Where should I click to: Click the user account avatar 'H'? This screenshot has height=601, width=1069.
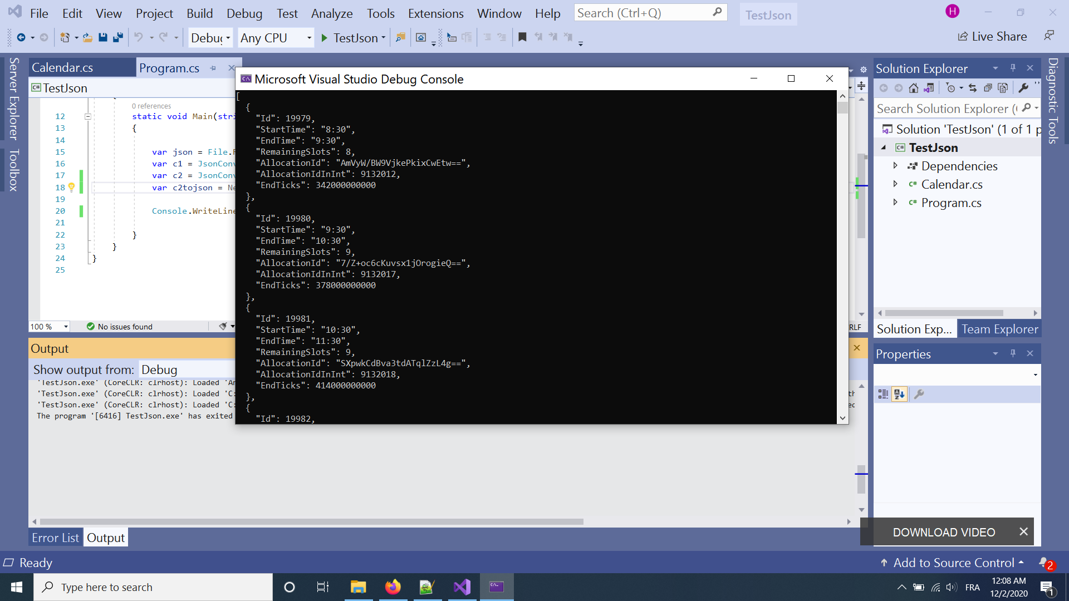953,11
